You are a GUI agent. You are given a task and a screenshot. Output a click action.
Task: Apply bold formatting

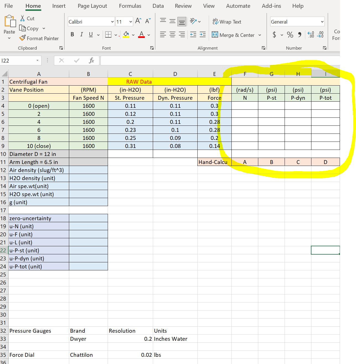72,34
